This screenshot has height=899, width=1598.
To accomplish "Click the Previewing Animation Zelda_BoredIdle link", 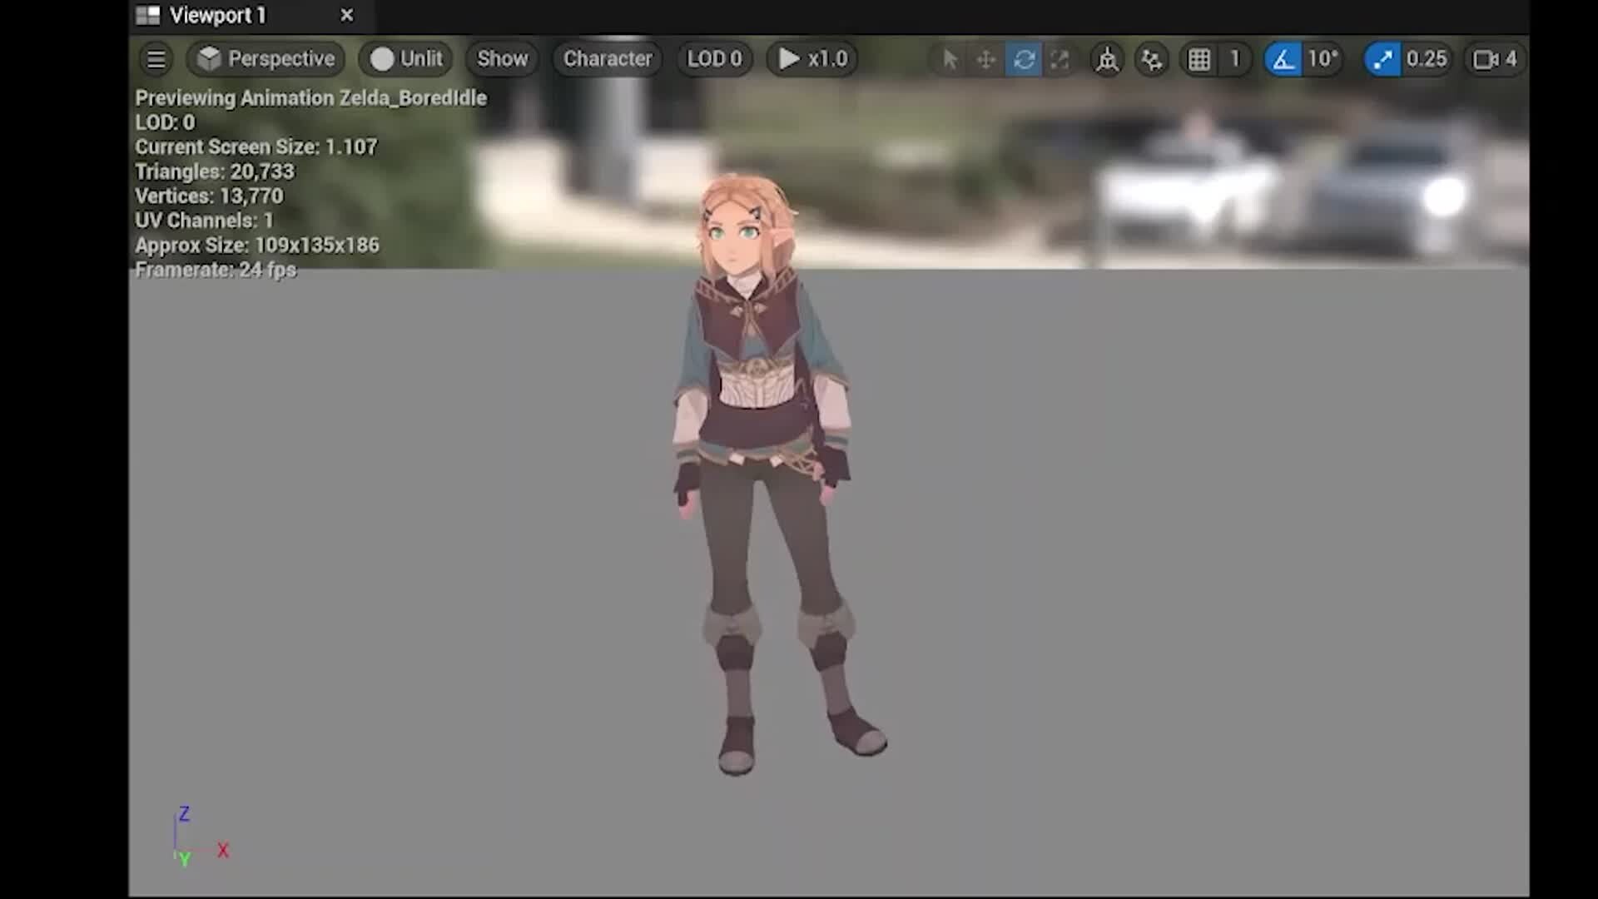I will (310, 97).
